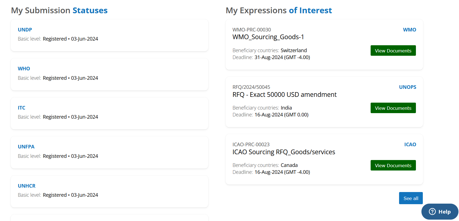Select the RFQ/2024/50045 reference number

(251, 87)
